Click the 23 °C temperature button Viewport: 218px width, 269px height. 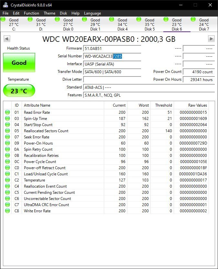[x=19, y=91]
